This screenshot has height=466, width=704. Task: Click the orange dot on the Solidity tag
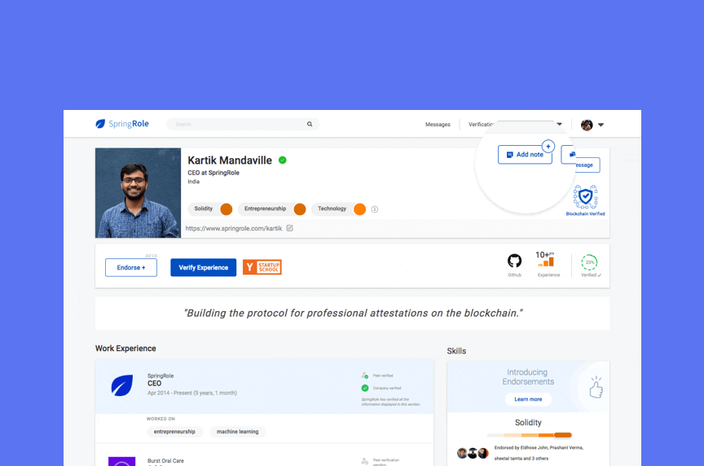[x=227, y=209]
